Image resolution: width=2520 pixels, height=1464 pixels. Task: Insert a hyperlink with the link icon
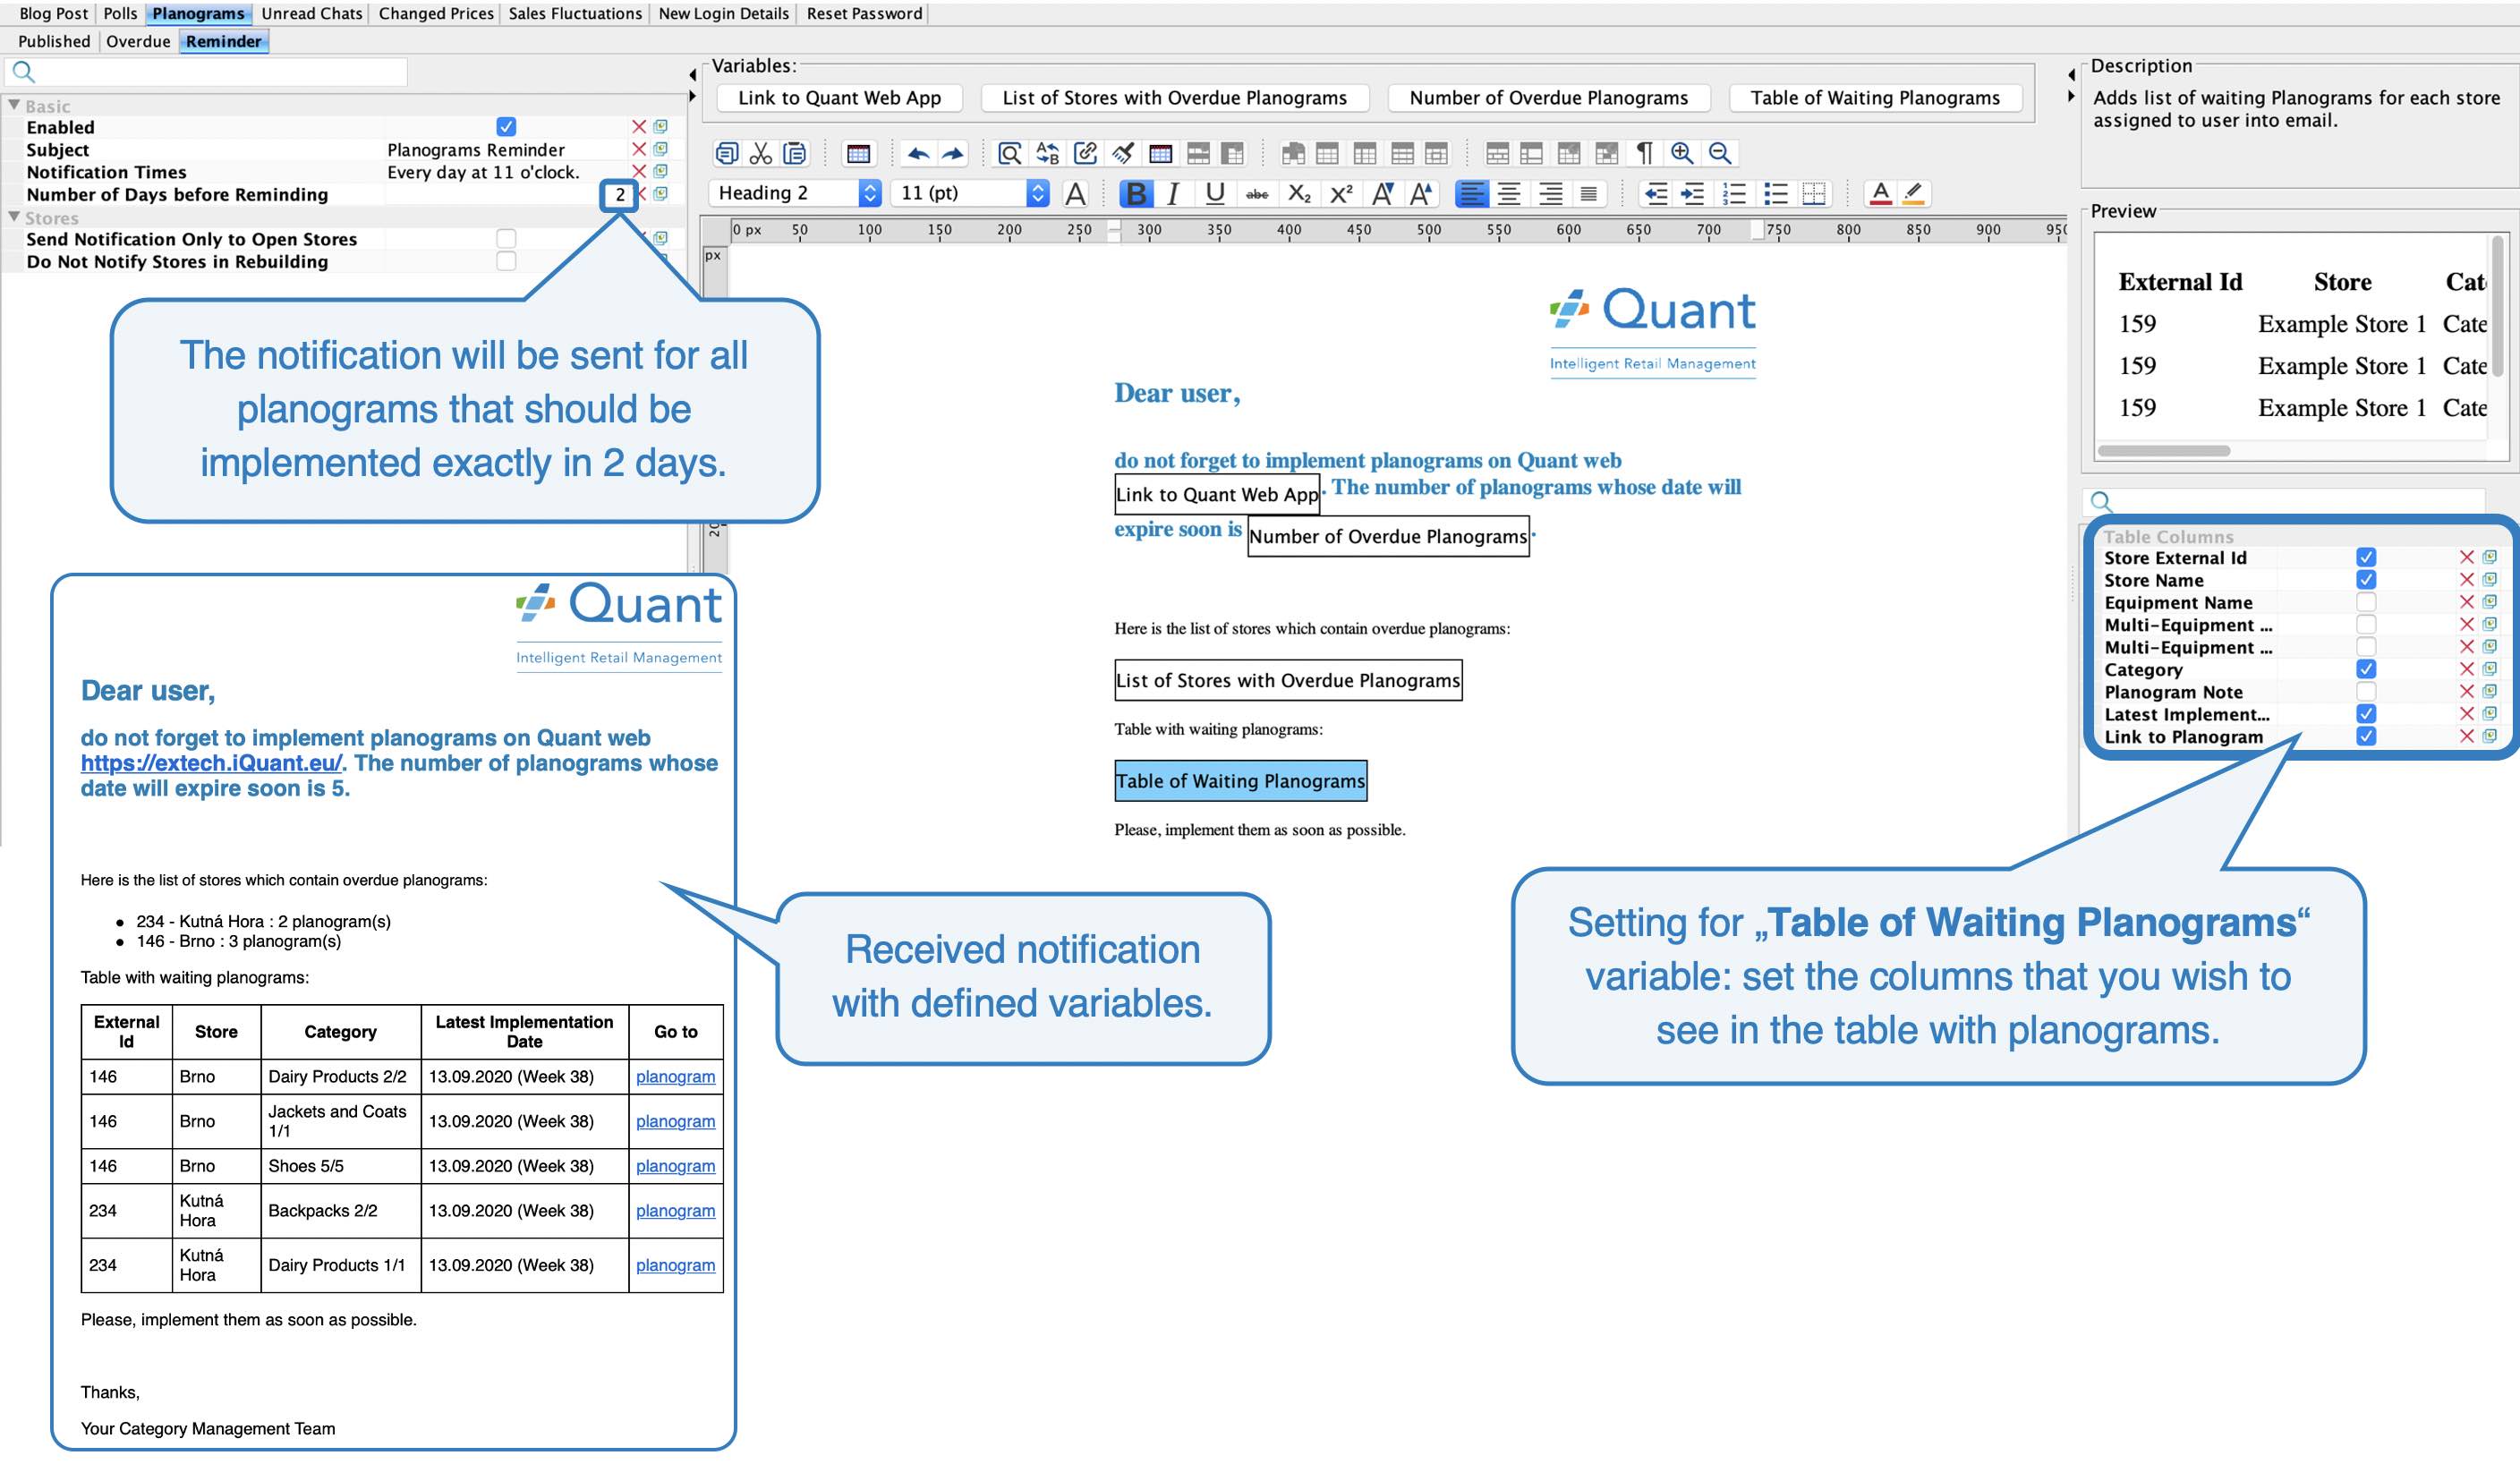(x=1085, y=153)
